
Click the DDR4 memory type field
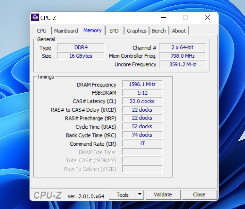pyautogui.click(x=81, y=47)
